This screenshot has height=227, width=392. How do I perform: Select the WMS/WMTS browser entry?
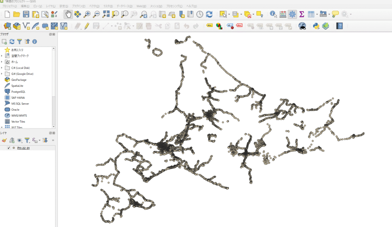click(x=19, y=115)
